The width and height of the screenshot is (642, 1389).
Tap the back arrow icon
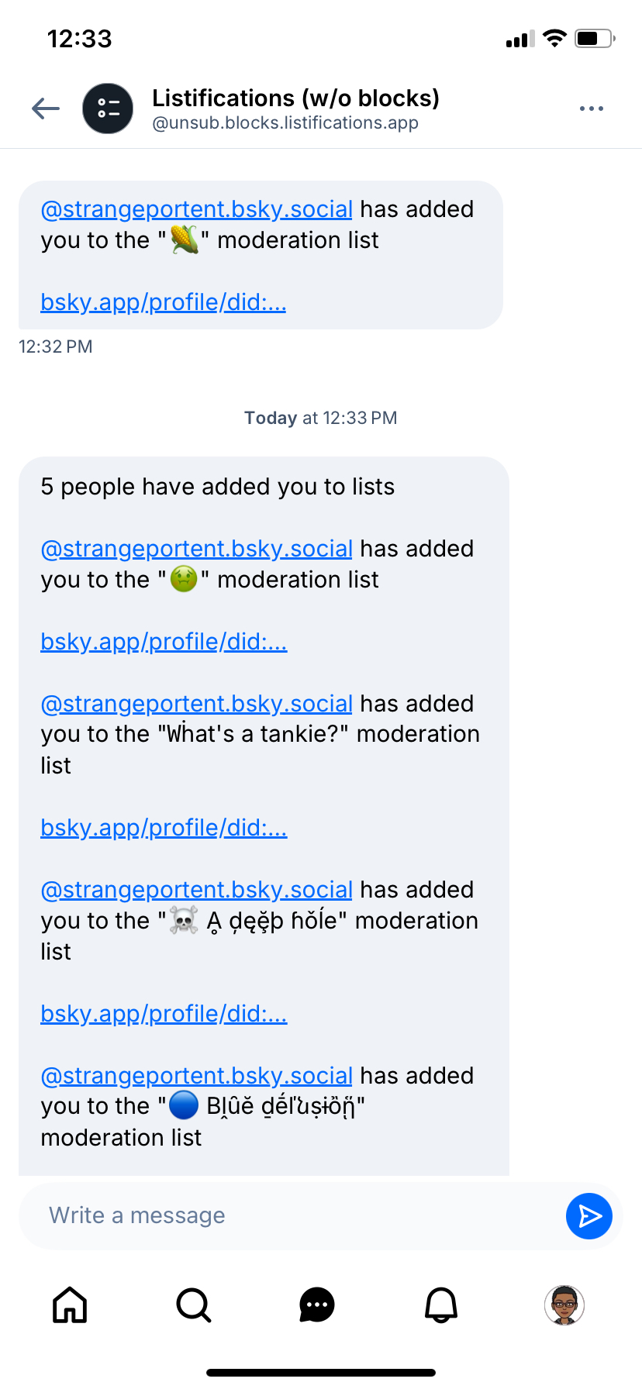click(x=46, y=109)
